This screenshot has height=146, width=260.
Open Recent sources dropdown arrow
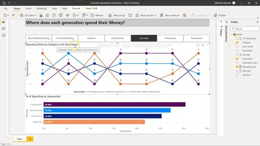tap(78, 15)
